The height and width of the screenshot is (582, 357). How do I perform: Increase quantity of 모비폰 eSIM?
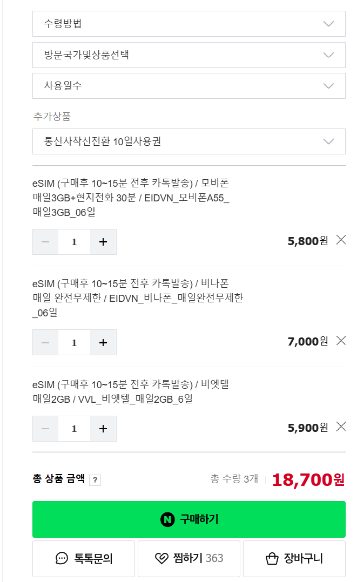click(x=103, y=242)
